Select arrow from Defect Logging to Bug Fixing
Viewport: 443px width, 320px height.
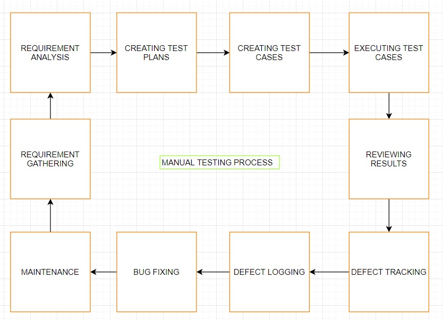[213, 272]
